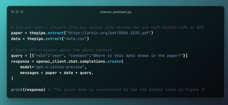
Task: Click the science_assistant.py window title
Action: [115, 12]
